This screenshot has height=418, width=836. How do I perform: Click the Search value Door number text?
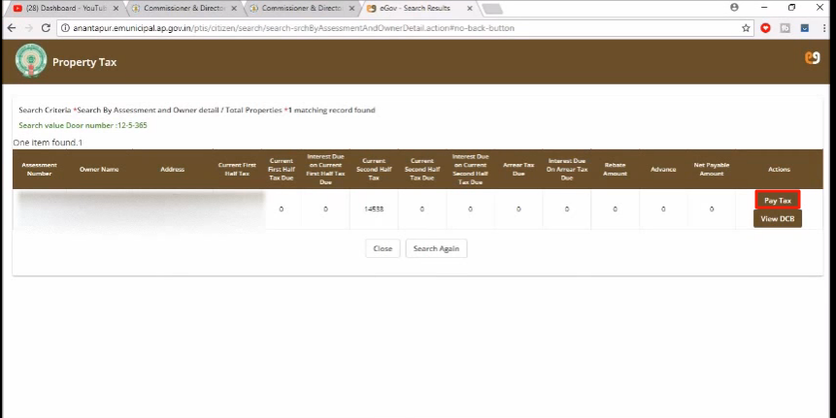coord(83,126)
